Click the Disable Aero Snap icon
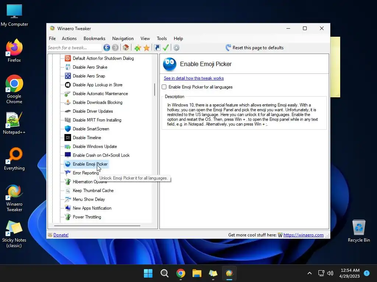Image resolution: width=377 pixels, height=282 pixels. tap(68, 76)
